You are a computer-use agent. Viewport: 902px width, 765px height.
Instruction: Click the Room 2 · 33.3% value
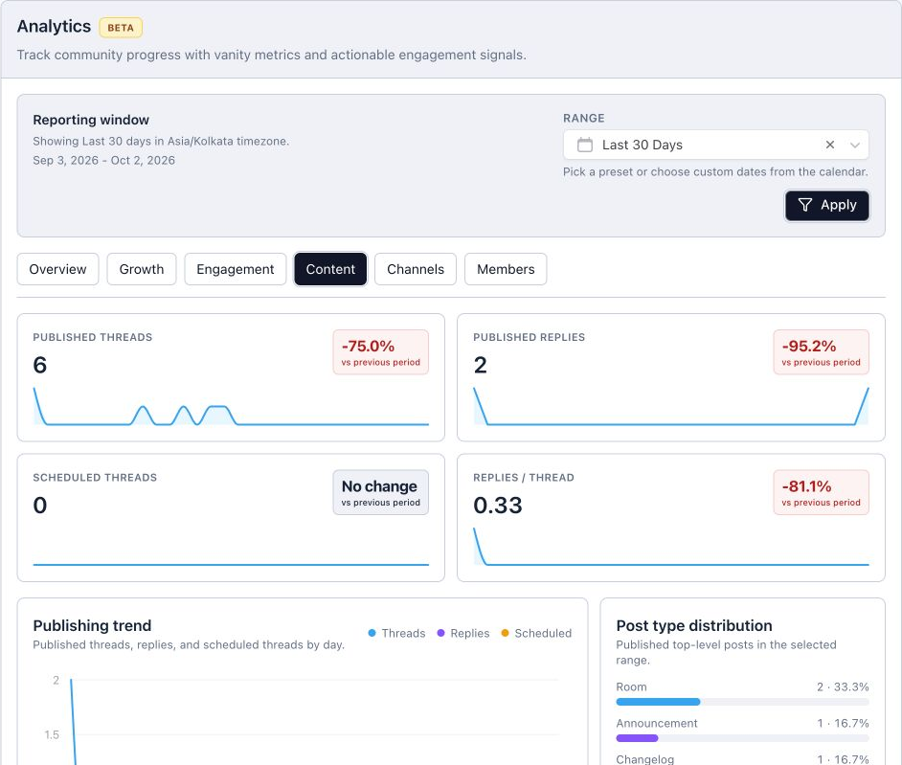[843, 686]
